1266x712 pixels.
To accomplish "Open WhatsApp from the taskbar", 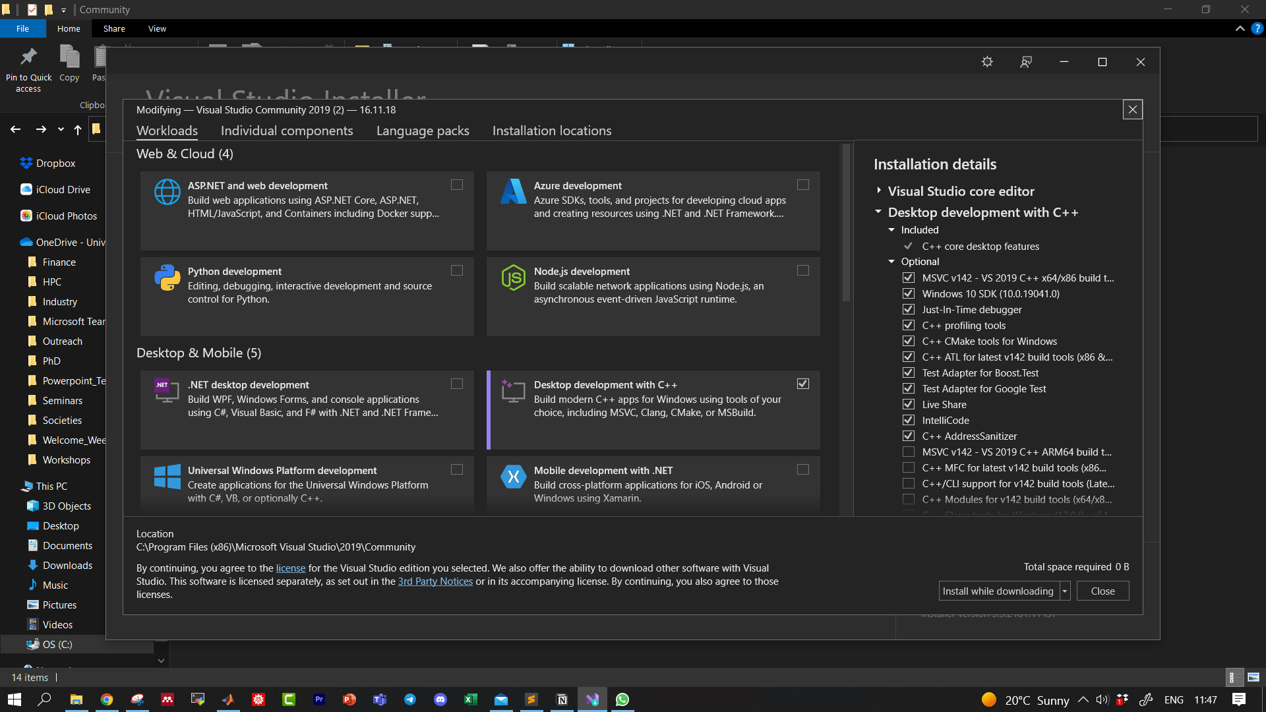I will [622, 699].
